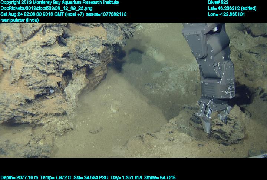This screenshot has height=180, width=267.
Task: Click the "manipulator (linda)" label
Action: pos(20,20)
